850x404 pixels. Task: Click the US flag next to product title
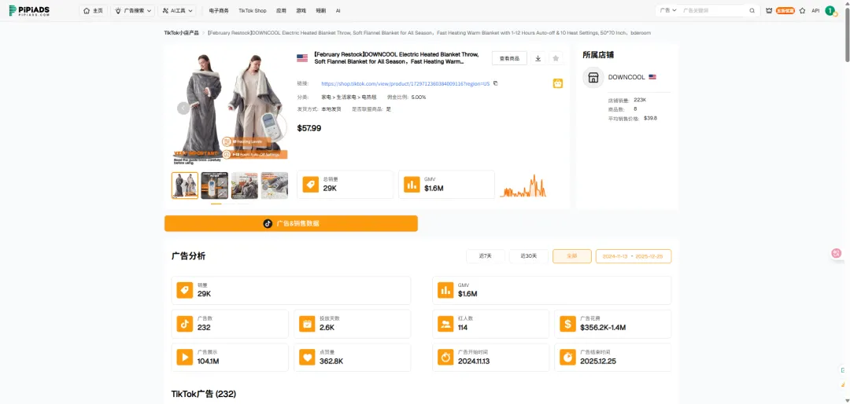[x=302, y=58]
